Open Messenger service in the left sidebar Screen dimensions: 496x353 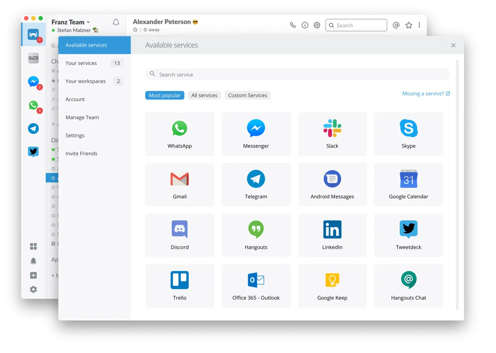click(33, 82)
